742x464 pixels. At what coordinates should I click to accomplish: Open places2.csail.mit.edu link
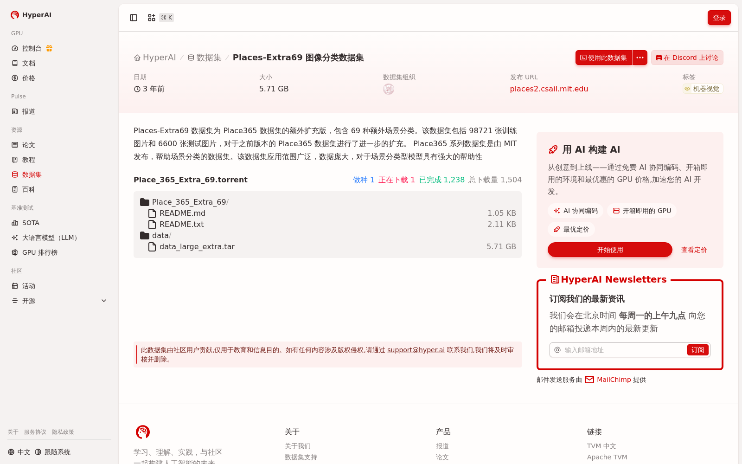(x=549, y=89)
